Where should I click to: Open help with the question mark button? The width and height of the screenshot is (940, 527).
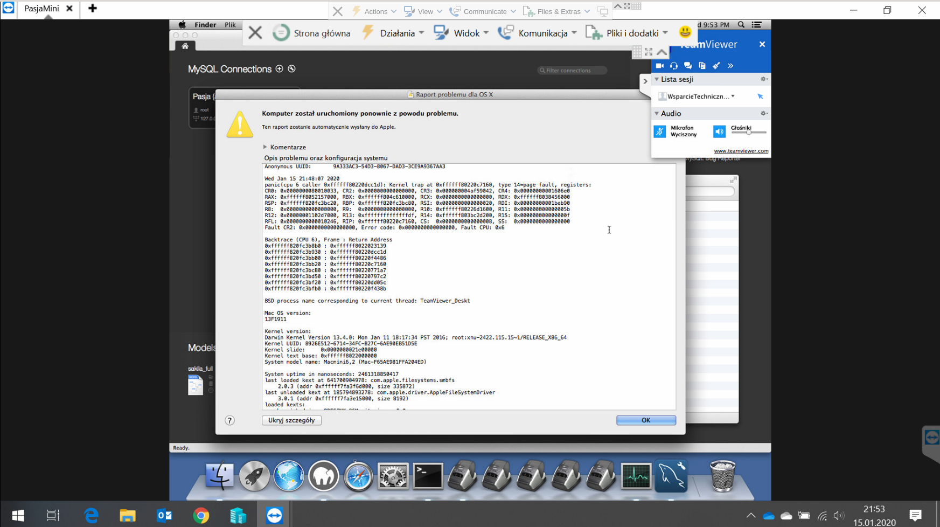tap(229, 420)
